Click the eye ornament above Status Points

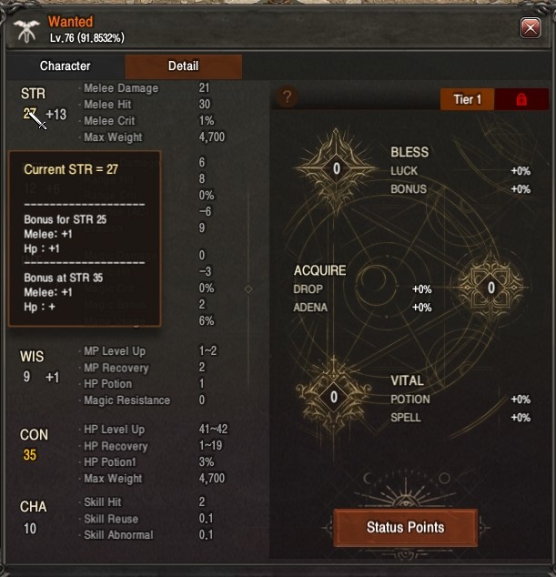405,501
